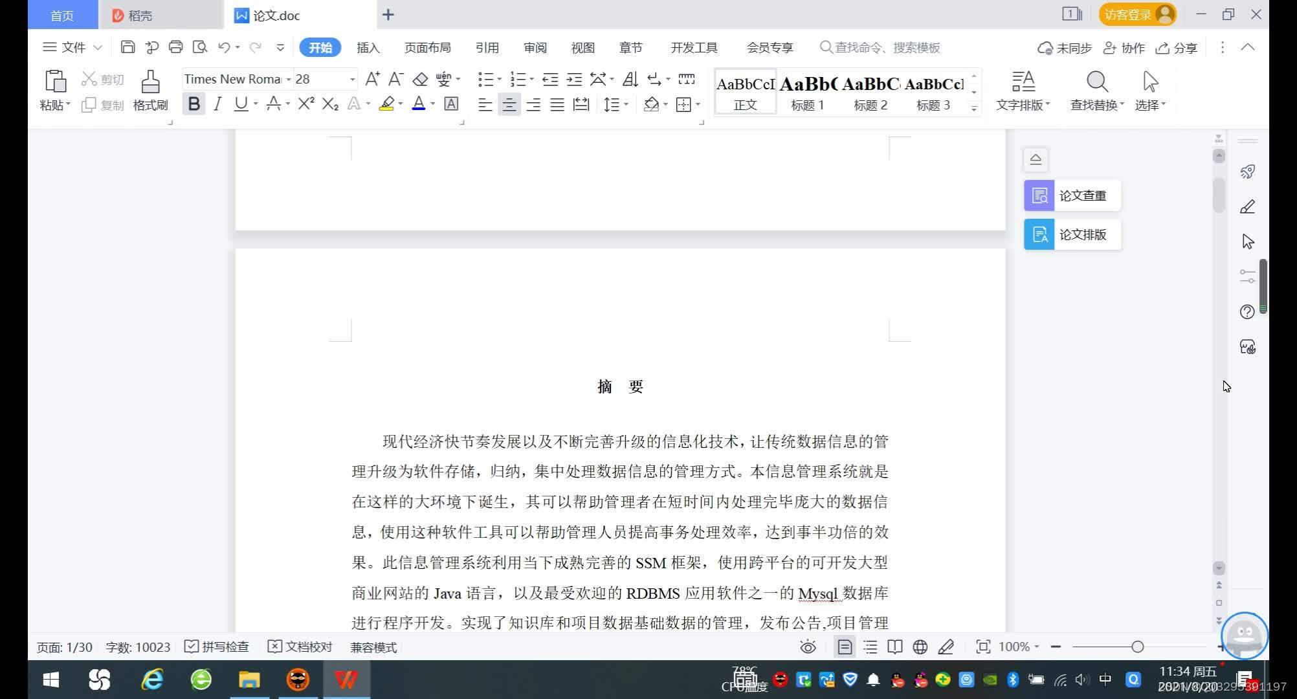1297x699 pixels.
Task: Open Print Preview icon
Action: point(200,47)
